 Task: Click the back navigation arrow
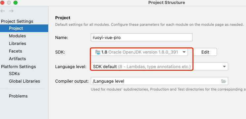[x=3, y=11]
